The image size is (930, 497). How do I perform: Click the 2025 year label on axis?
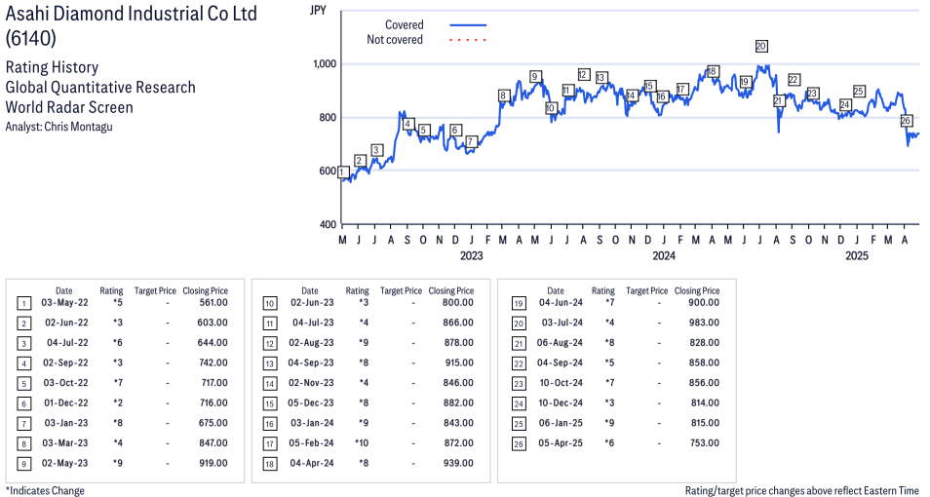[857, 255]
